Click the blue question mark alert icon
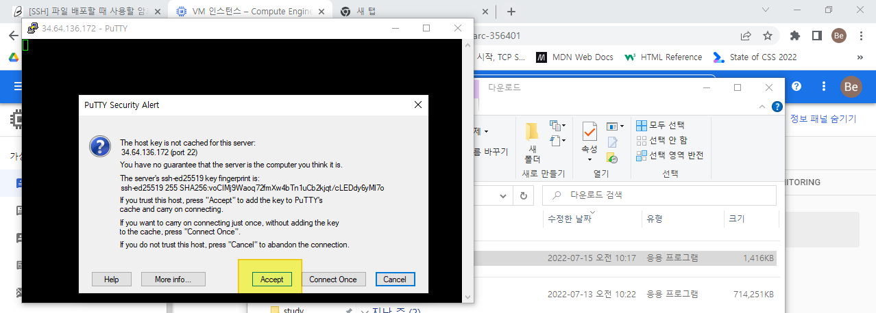876x313 pixels. point(100,146)
